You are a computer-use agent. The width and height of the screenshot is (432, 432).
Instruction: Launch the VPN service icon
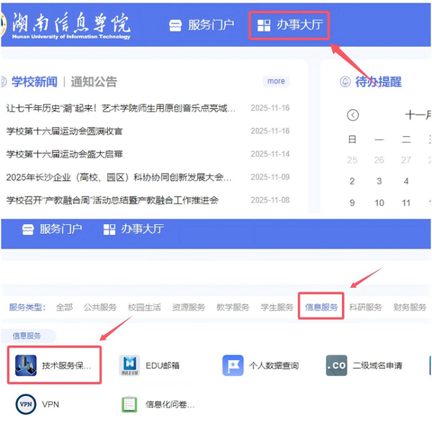pos(26,405)
